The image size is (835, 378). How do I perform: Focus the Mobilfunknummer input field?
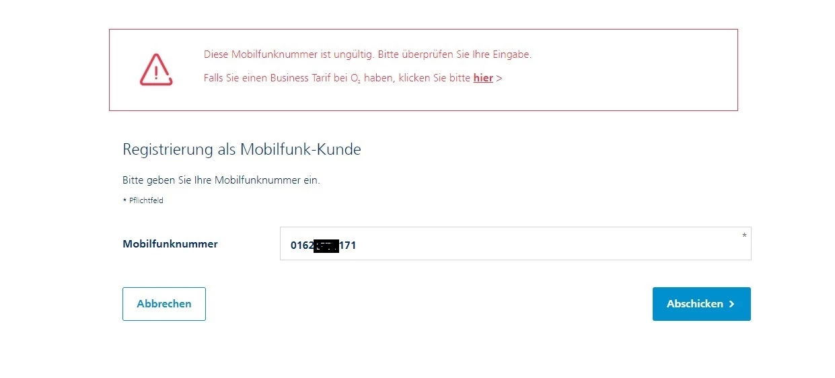click(x=515, y=243)
